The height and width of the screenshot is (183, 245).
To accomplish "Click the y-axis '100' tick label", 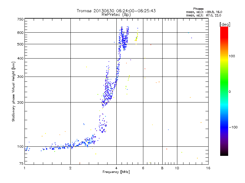I will (20, 146).
